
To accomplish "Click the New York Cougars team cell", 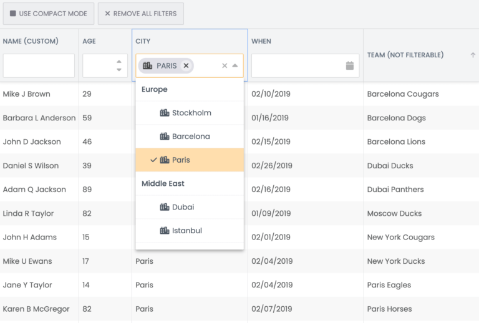I will pos(421,237).
